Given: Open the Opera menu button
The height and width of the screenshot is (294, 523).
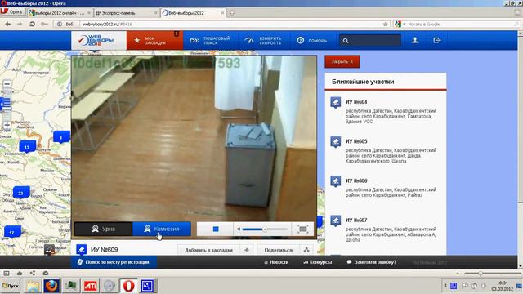Looking at the screenshot, I should 12,12.
